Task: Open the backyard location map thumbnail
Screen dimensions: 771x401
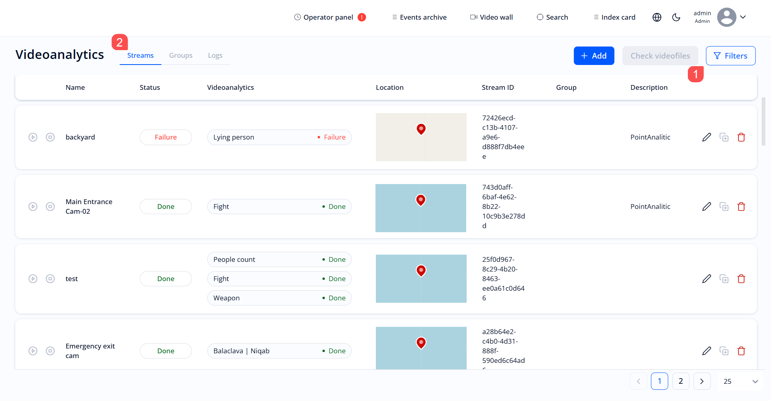Action: click(421, 137)
